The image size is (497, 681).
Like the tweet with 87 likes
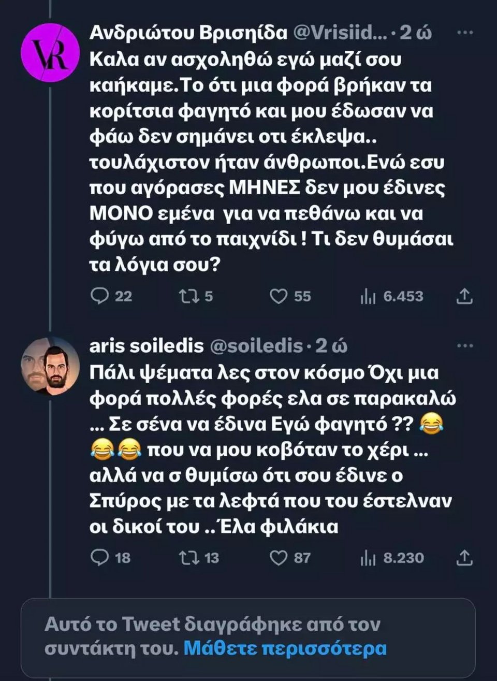[279, 558]
